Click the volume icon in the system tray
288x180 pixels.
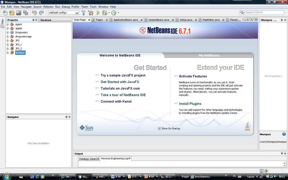pos(275,177)
